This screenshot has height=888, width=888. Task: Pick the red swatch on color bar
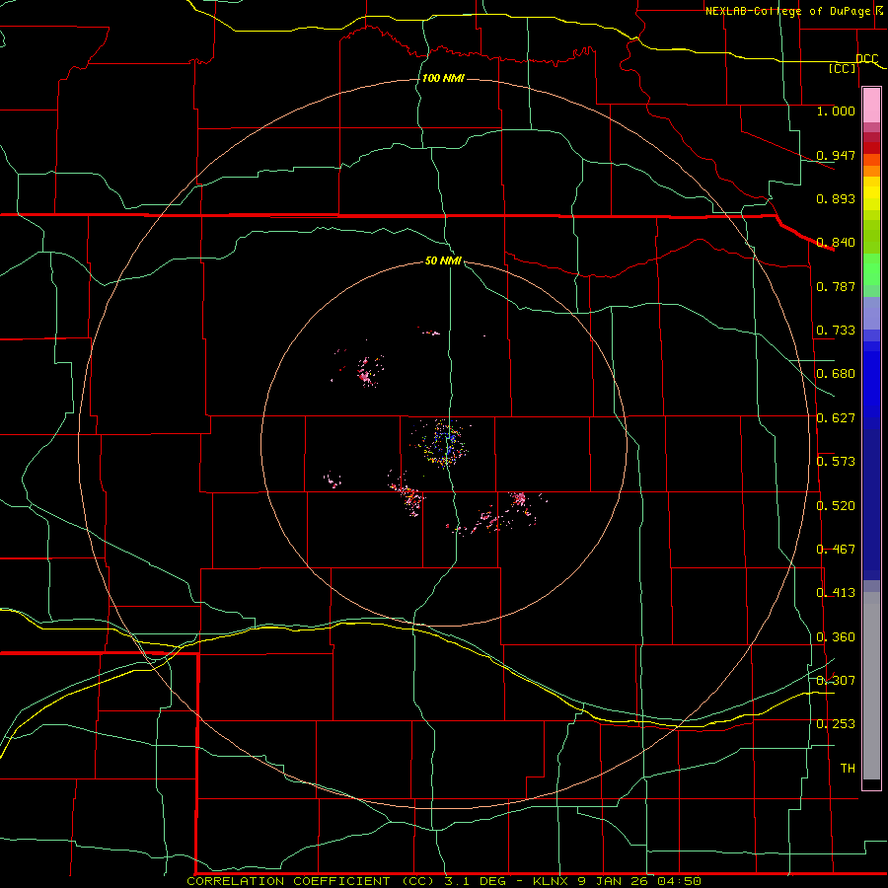coord(871,148)
